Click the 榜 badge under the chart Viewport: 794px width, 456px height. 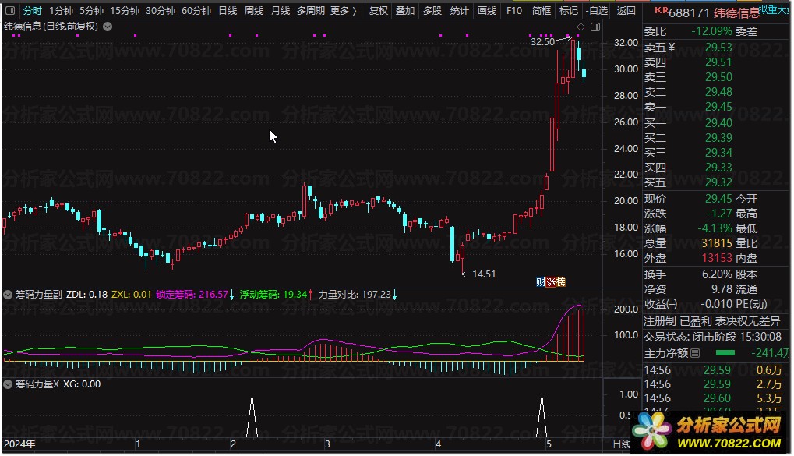[560, 282]
